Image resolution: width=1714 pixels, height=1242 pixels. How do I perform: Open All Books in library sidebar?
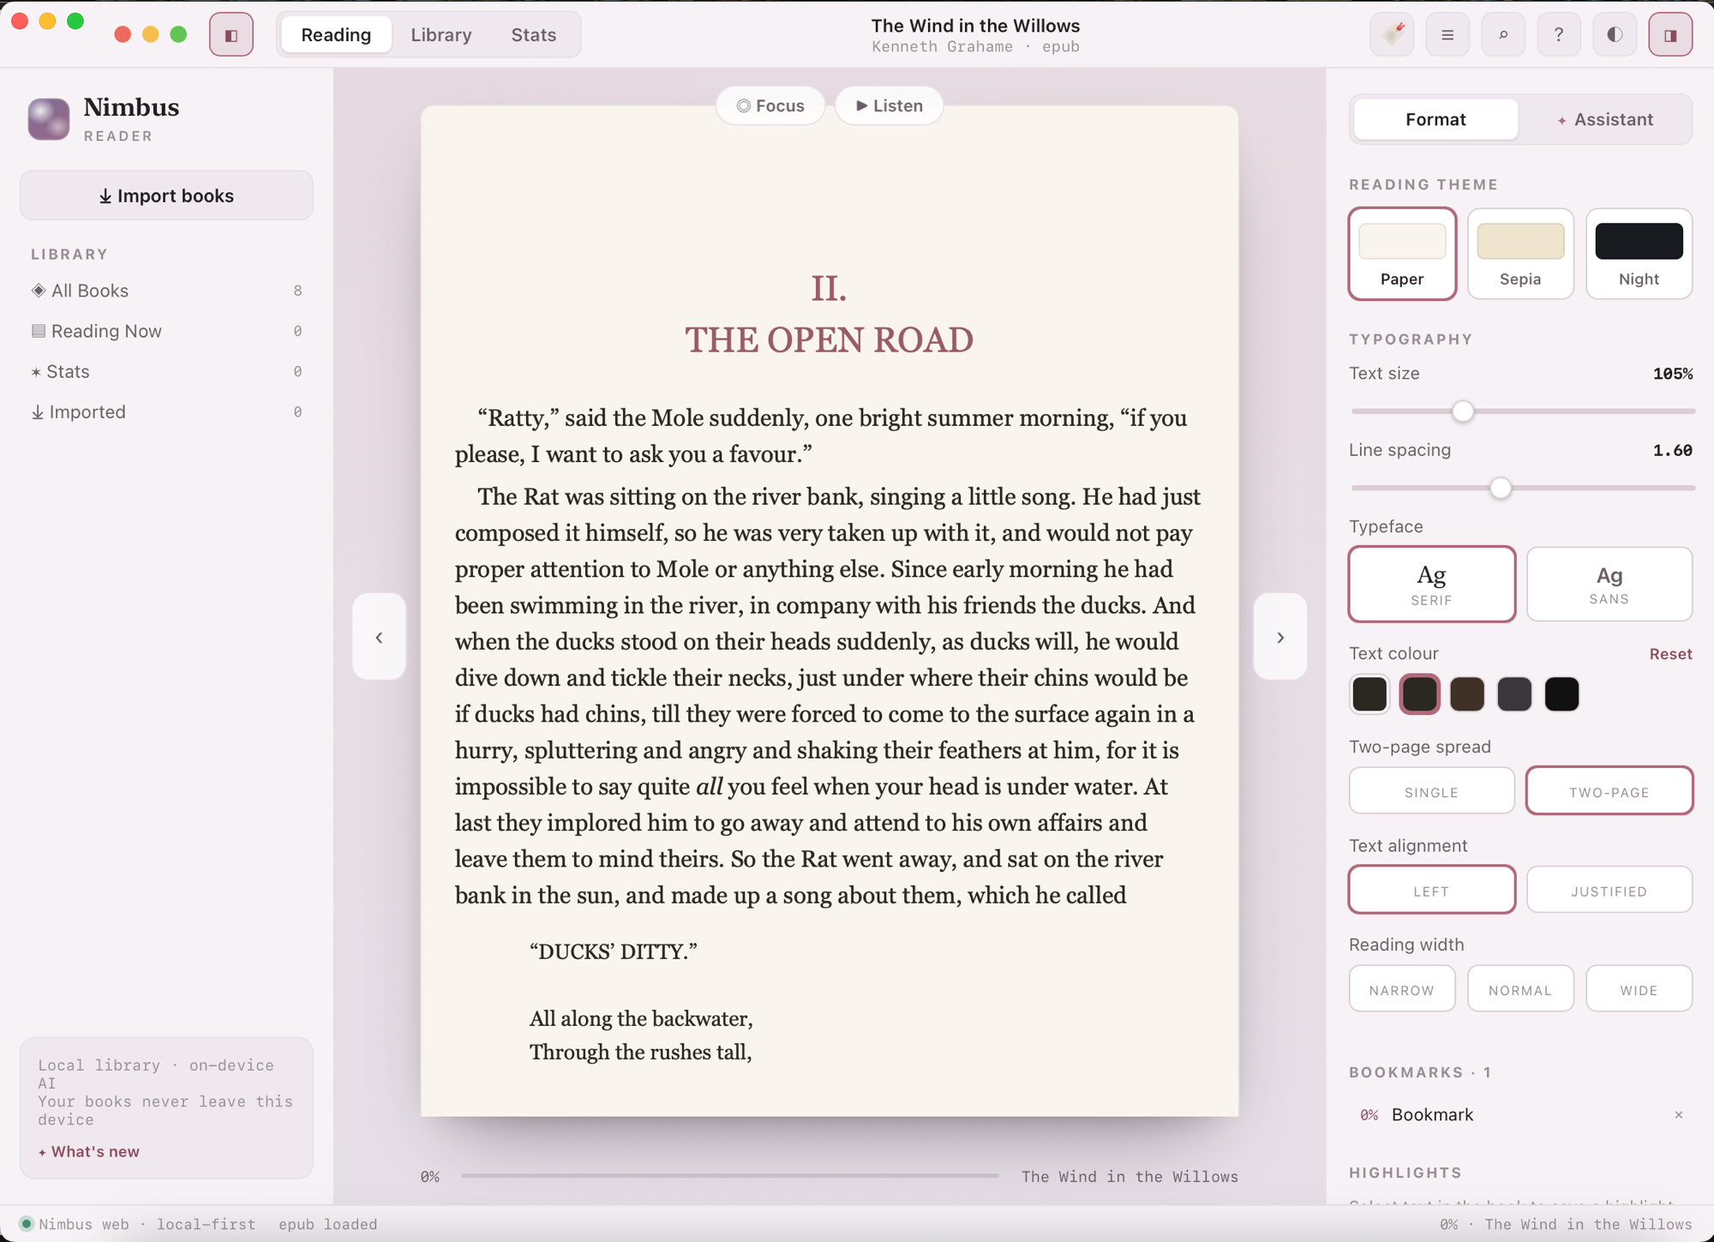coord(166,291)
